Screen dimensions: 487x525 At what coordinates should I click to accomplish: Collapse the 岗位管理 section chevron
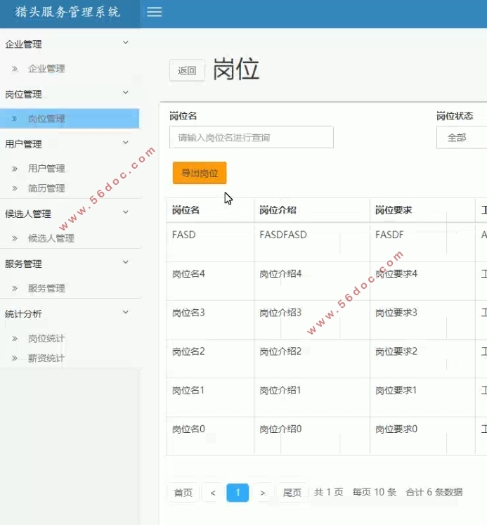pyautogui.click(x=126, y=92)
